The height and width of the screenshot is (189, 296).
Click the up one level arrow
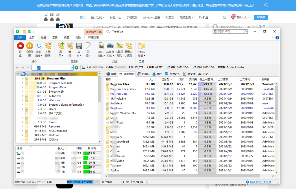click(28, 68)
